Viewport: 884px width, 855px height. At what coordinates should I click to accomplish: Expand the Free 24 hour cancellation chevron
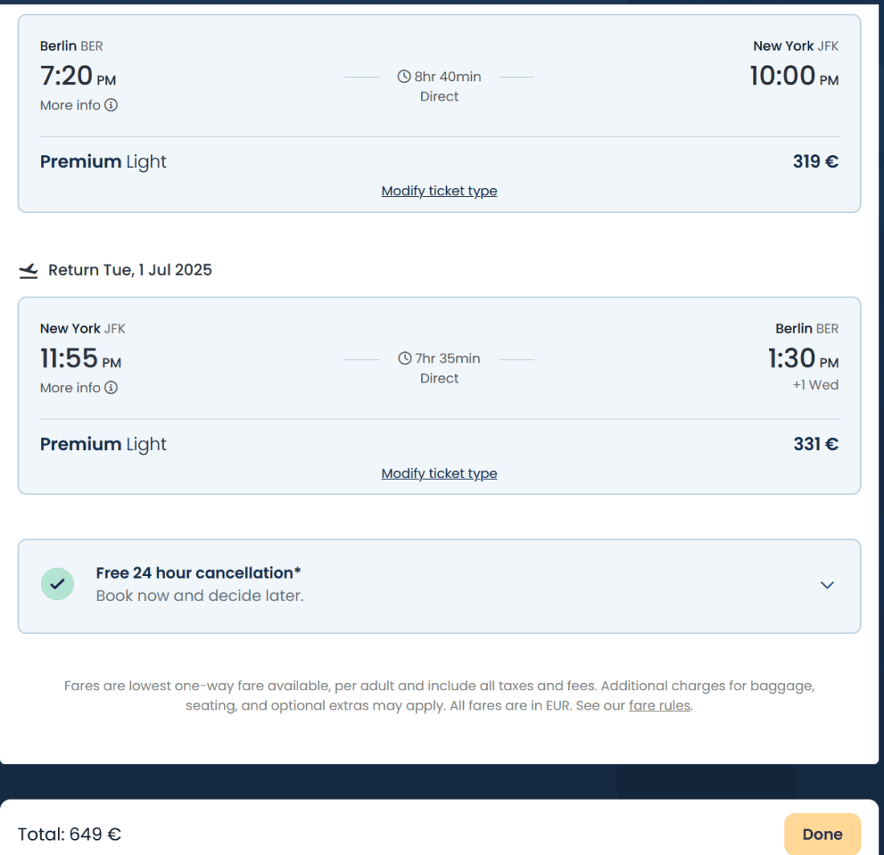pyautogui.click(x=827, y=585)
